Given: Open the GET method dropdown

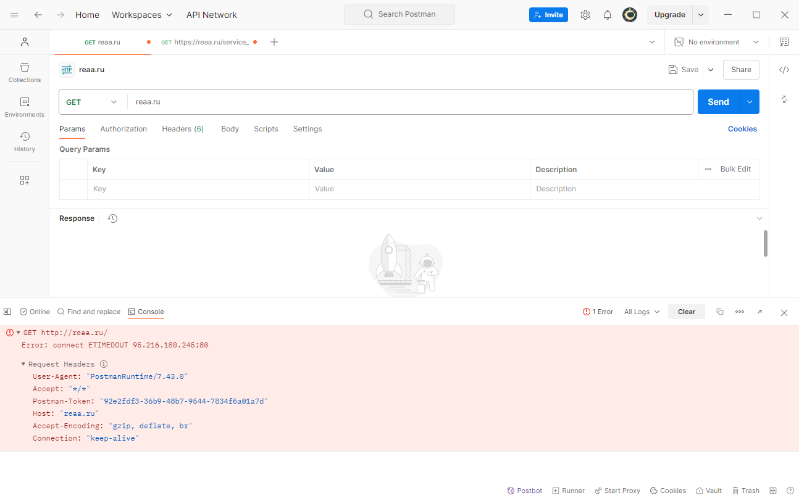Looking at the screenshot, I should click(91, 102).
